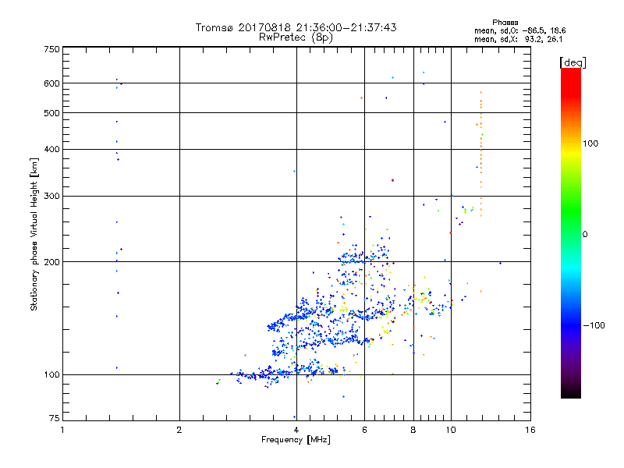Click the x-axis '1' tick label
The height and width of the screenshot is (468, 624).
(x=62, y=430)
